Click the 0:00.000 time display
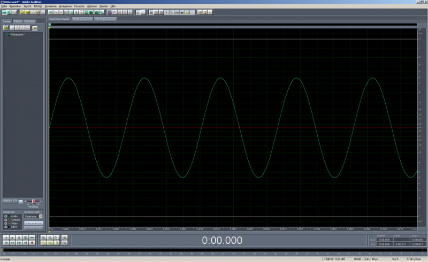428x262 pixels. coord(221,241)
